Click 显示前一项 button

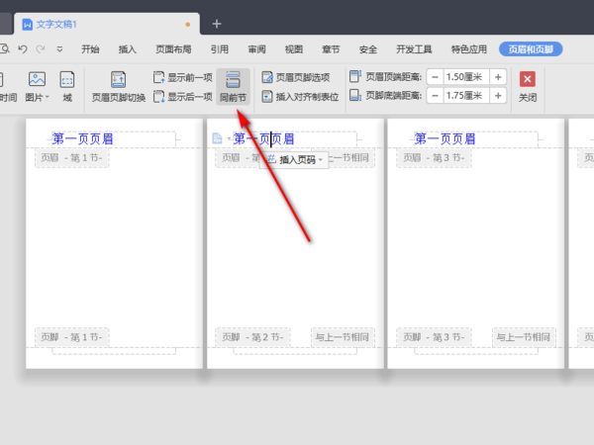point(183,77)
